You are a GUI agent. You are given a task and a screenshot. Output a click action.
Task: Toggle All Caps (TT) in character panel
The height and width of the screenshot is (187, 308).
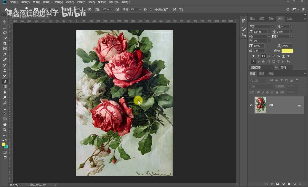click(x=263, y=56)
